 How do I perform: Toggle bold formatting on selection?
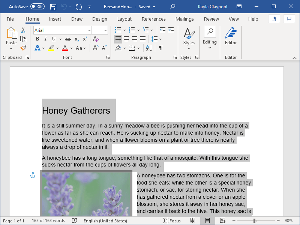click(37, 39)
